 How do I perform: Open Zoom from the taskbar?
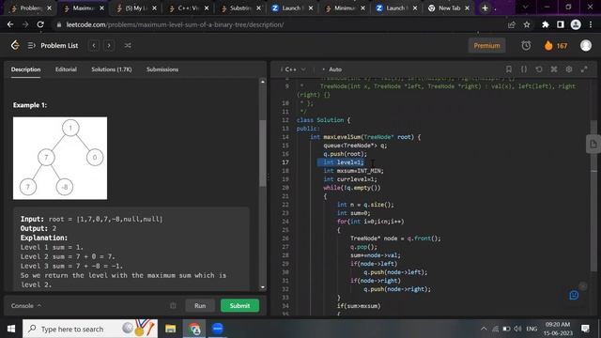point(217,329)
